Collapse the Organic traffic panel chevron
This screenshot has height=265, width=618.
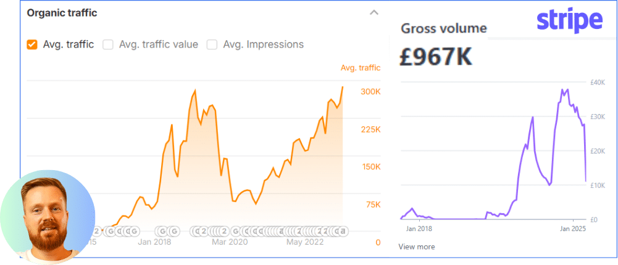374,12
